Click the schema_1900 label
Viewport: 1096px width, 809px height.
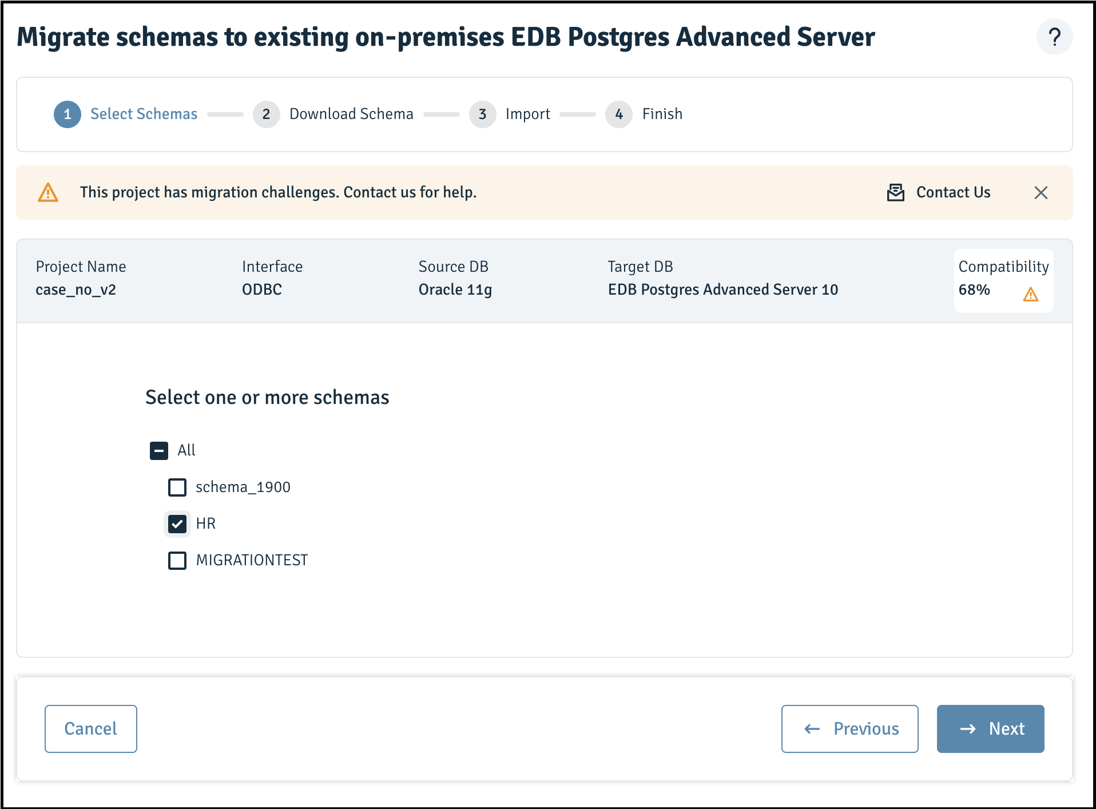(243, 487)
